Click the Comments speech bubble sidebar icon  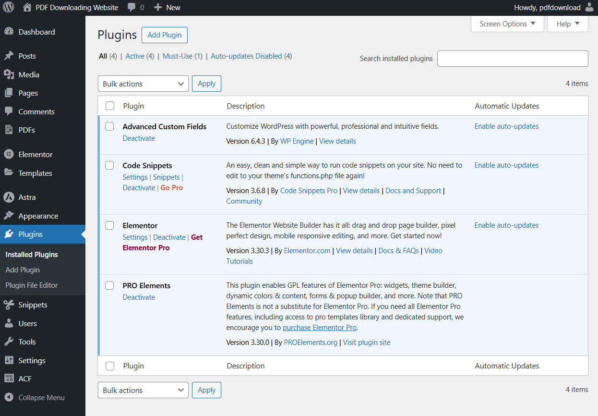pos(9,111)
